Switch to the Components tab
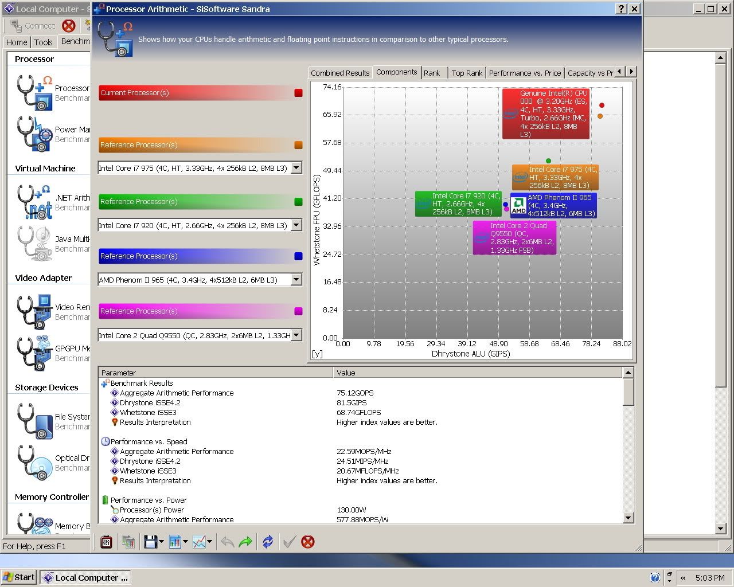 [x=396, y=72]
